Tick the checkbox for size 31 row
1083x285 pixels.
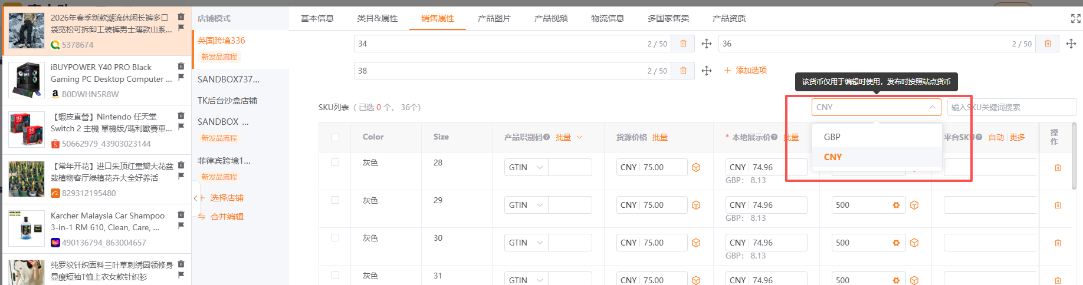335,275
